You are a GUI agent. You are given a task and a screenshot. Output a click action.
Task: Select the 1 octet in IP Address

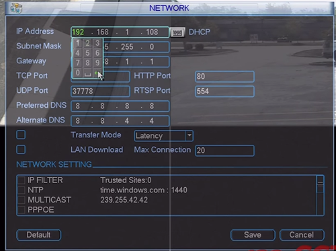[127, 32]
